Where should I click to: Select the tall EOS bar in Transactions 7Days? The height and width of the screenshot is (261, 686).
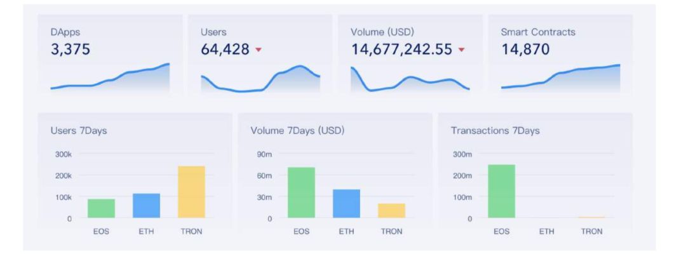point(501,191)
